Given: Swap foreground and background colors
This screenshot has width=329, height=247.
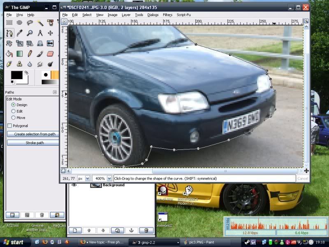Looking at the screenshot, I should [x=26, y=73].
